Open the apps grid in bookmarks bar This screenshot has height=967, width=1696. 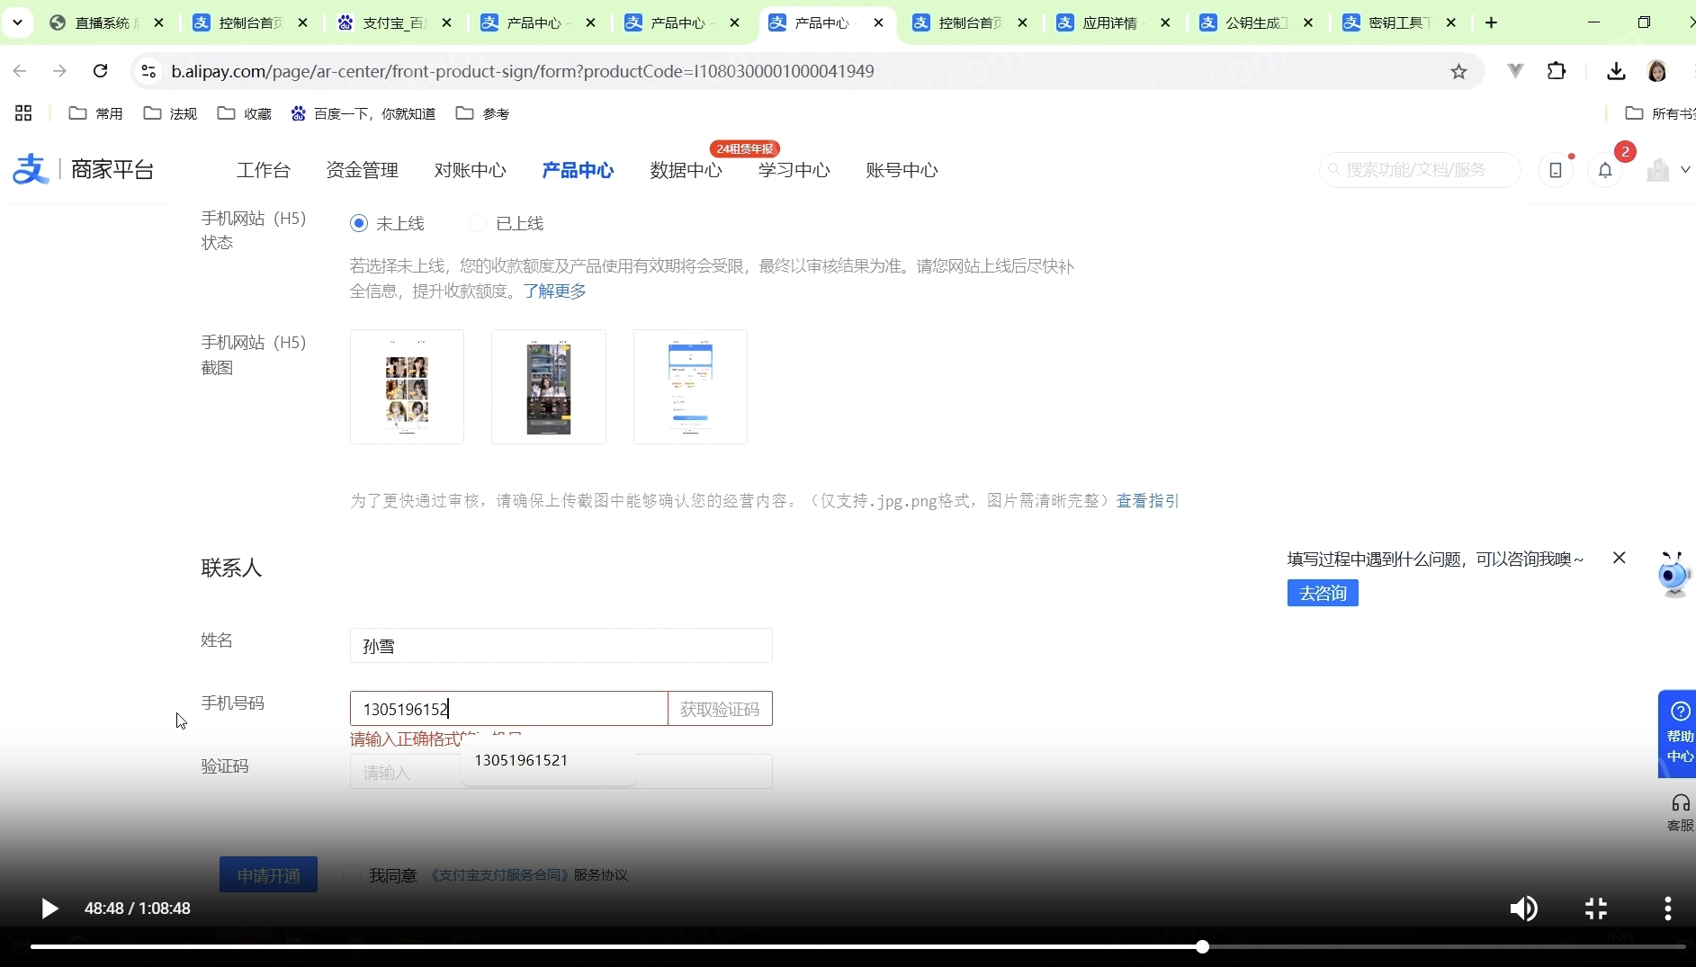[23, 113]
